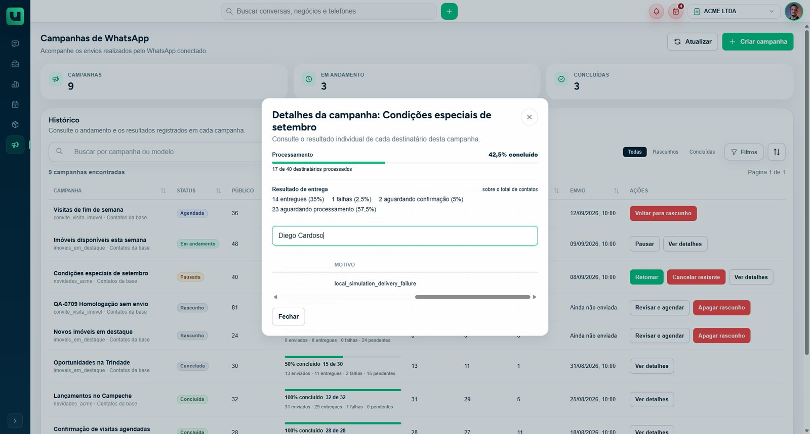Open the user profile avatar
Image resolution: width=810 pixels, height=434 pixels.
coord(794,11)
